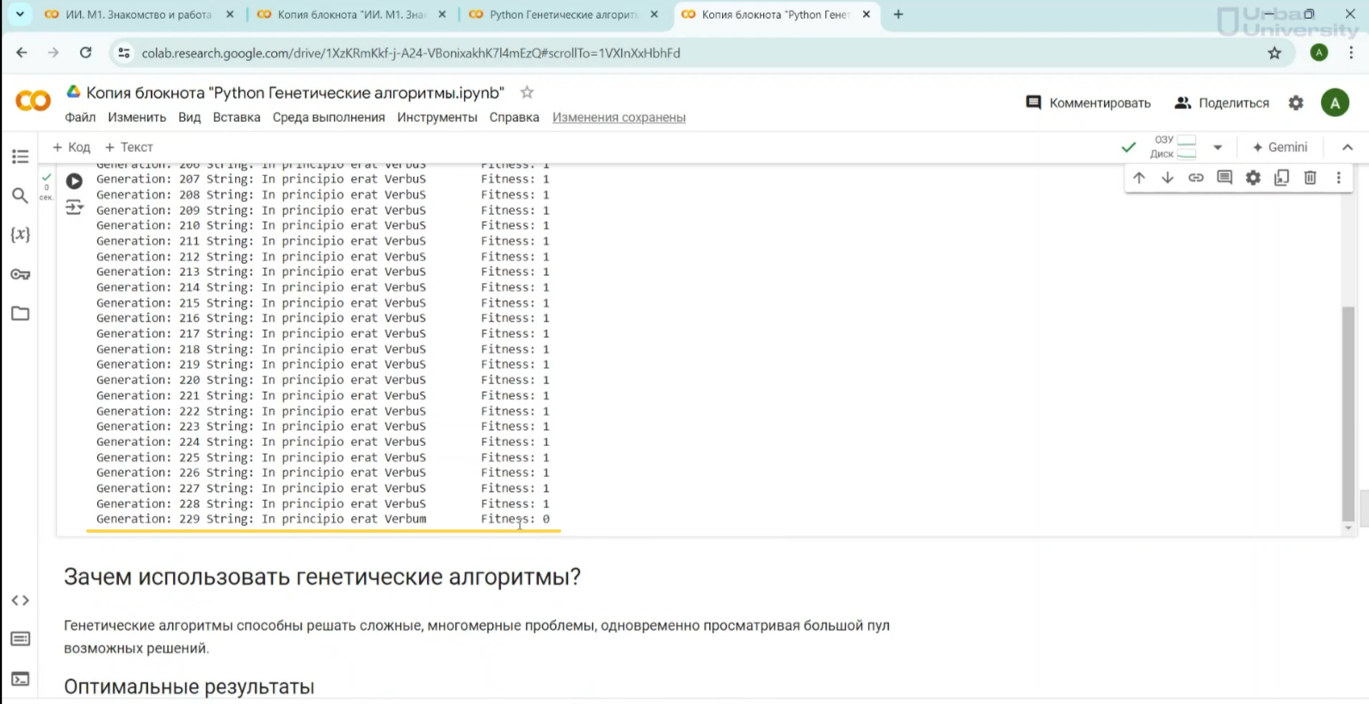This screenshot has height=704, width=1369.
Task: Copy link to cell icon
Action: click(x=1195, y=178)
